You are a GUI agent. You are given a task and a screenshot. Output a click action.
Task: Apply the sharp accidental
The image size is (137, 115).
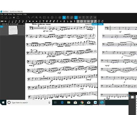pos(64,21)
